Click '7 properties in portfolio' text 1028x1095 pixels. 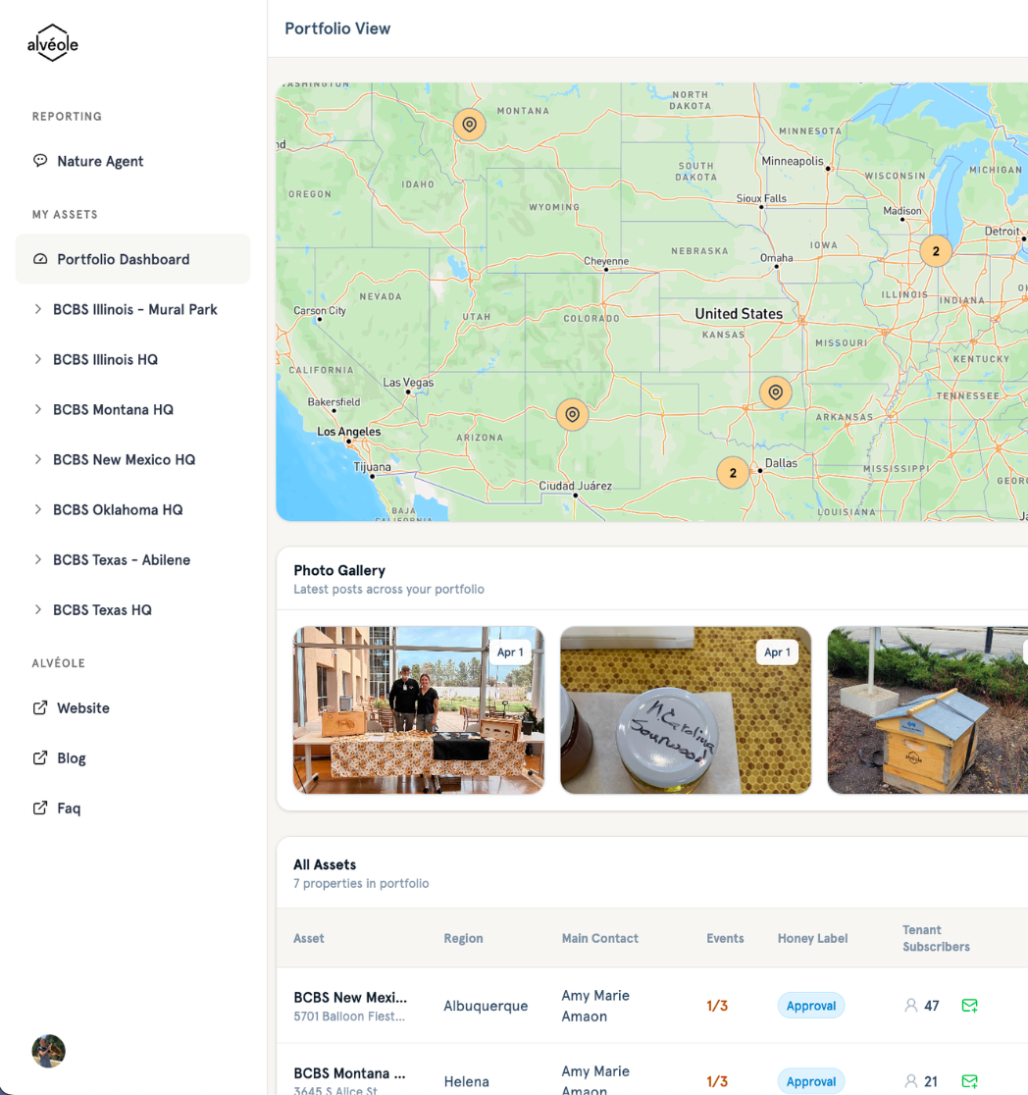point(361,883)
